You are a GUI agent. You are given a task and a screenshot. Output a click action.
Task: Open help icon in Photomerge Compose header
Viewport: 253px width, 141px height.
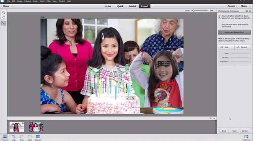point(250,11)
